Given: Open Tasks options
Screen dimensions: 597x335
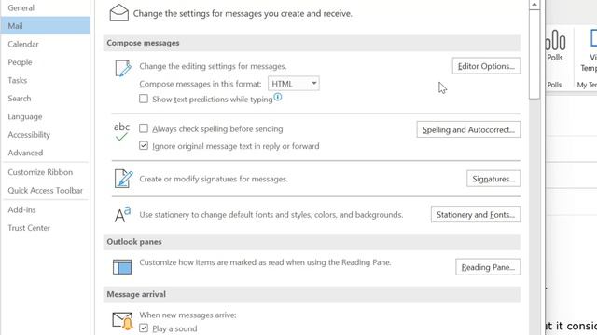Looking at the screenshot, I should pyautogui.click(x=46, y=80).
